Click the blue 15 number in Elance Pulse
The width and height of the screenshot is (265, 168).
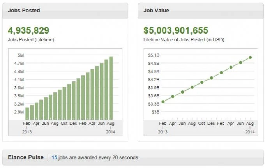54,157
